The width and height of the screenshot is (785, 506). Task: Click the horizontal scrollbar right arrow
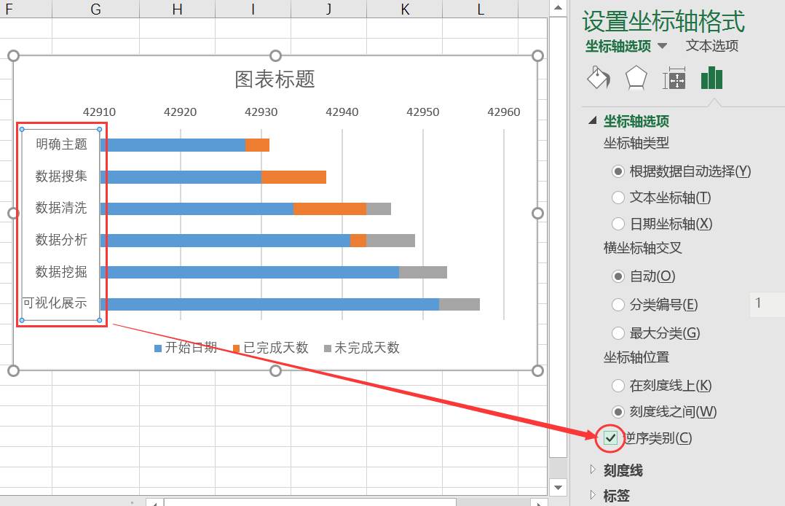[539, 502]
